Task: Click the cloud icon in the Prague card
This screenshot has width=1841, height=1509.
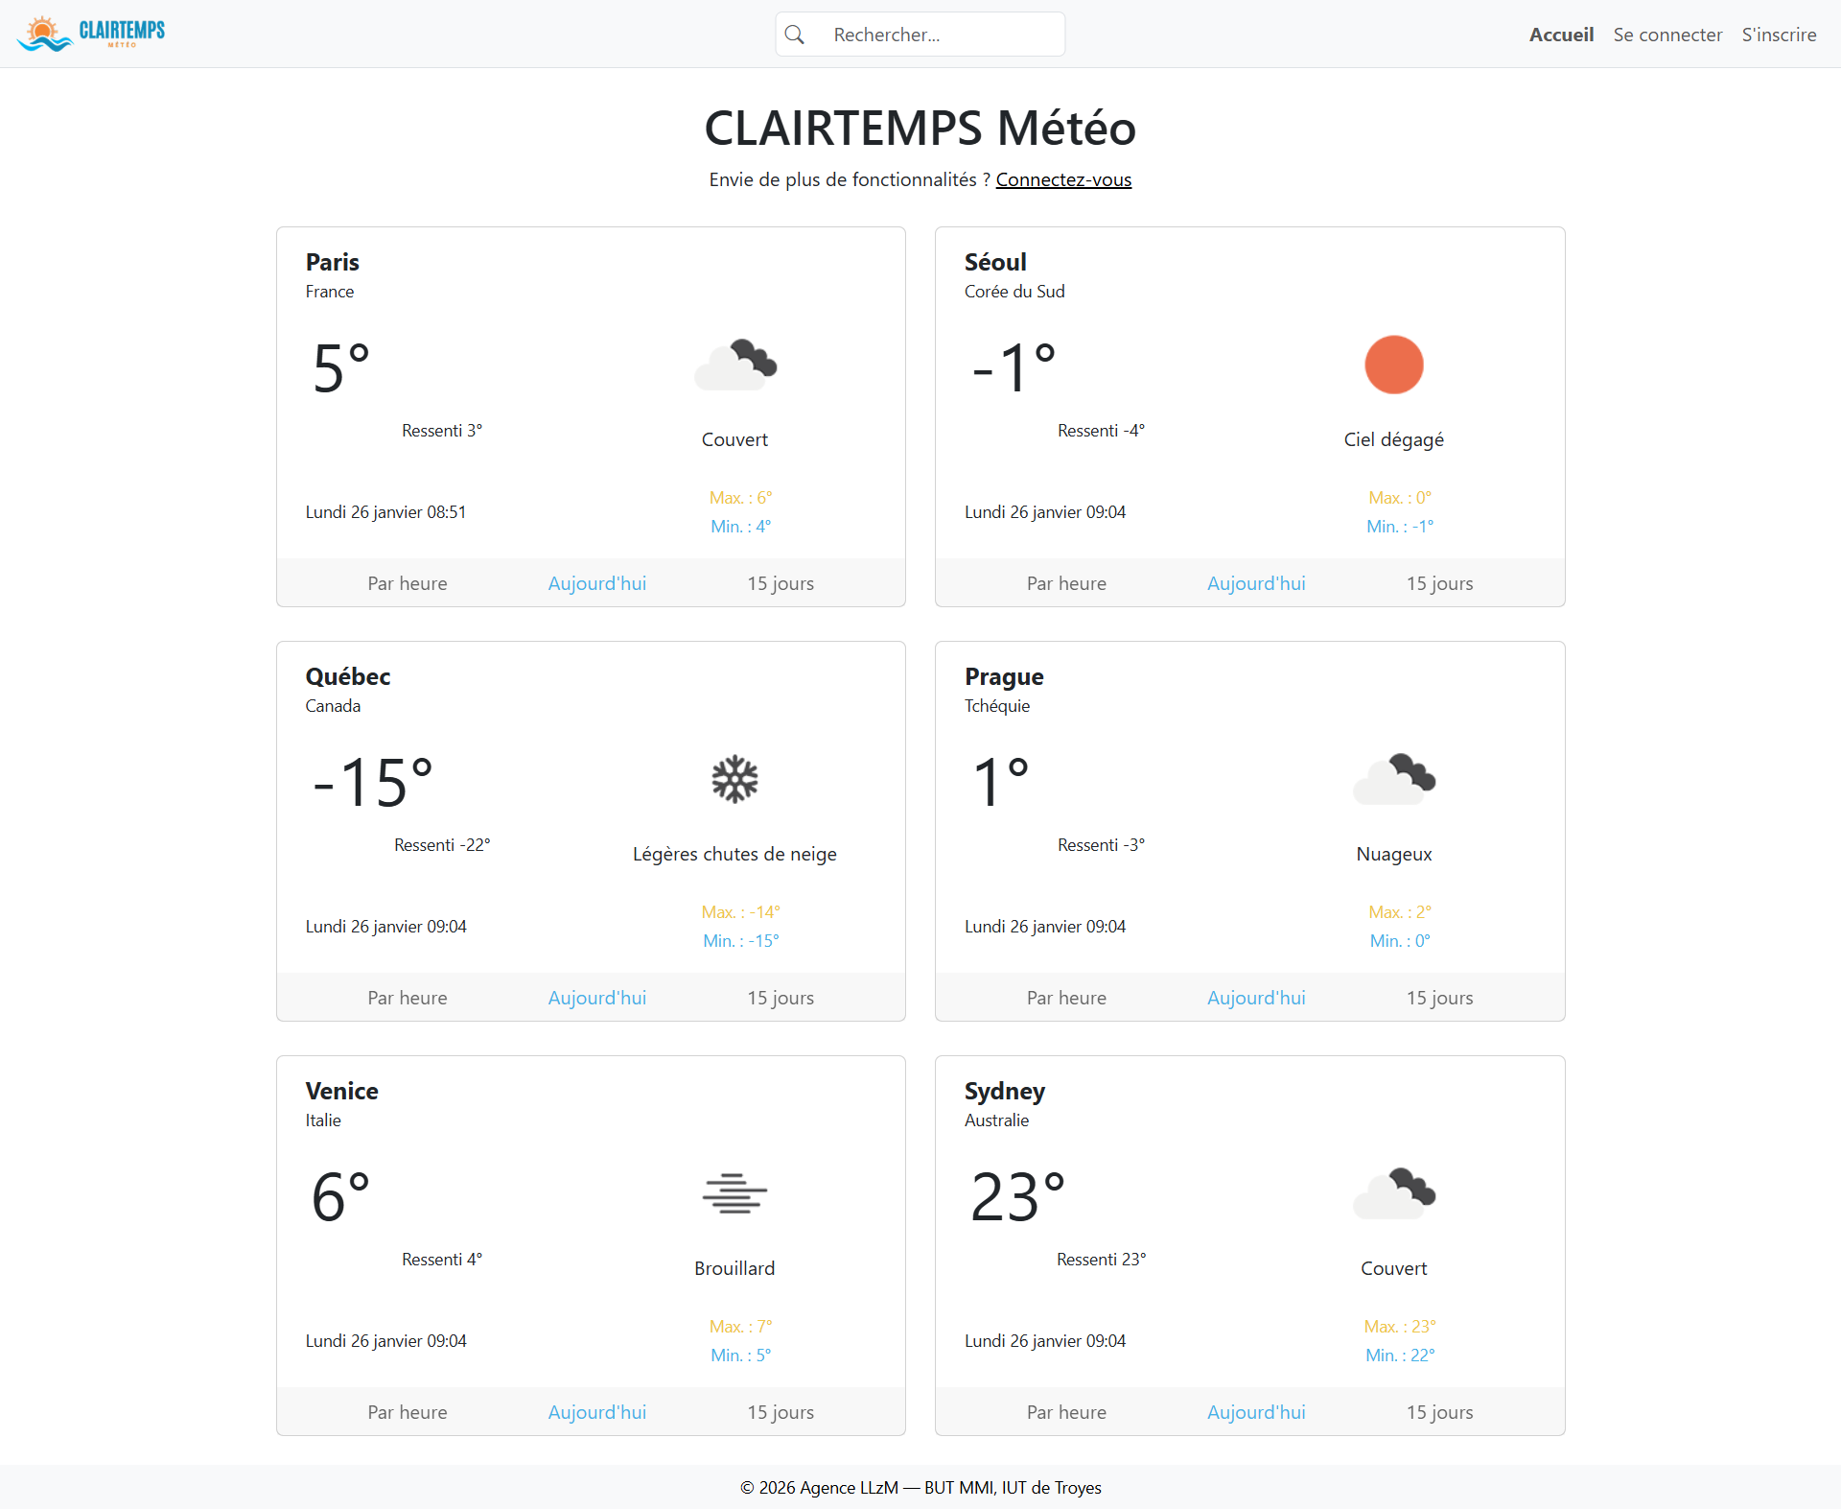Action: (1393, 779)
